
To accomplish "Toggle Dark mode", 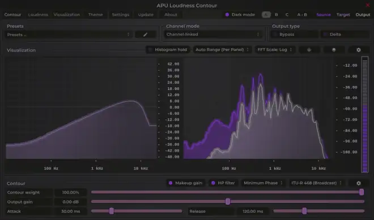I will coord(240,15).
